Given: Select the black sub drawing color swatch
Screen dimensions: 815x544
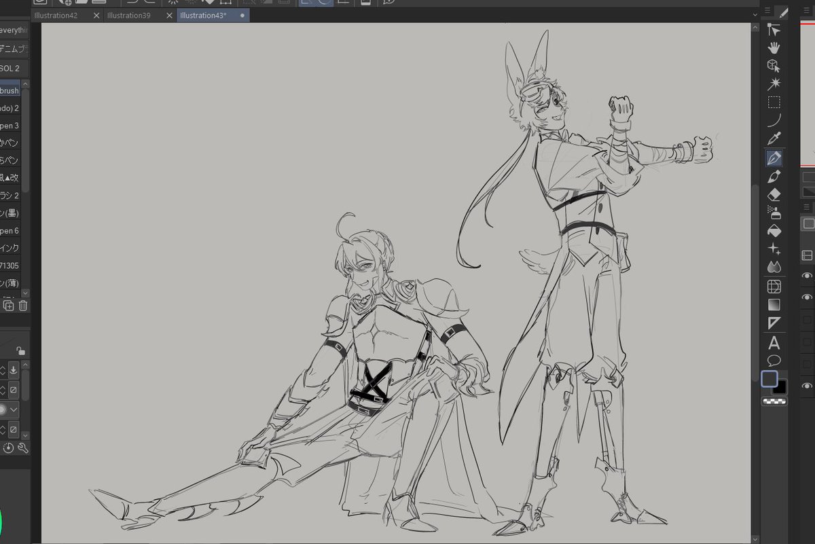Looking at the screenshot, I should [780, 388].
